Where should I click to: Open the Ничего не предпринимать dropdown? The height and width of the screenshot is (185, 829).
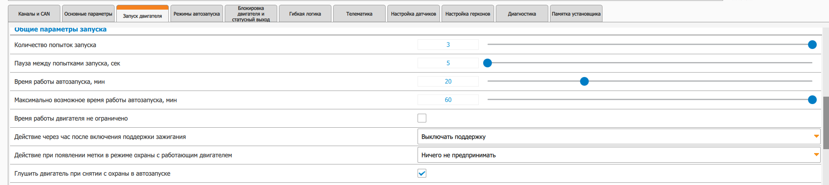coord(619,155)
